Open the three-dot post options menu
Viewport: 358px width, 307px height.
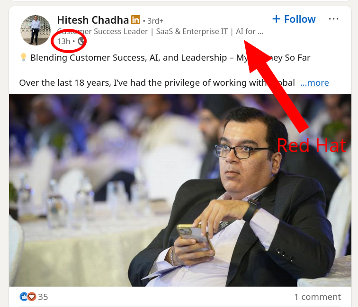coord(333,19)
